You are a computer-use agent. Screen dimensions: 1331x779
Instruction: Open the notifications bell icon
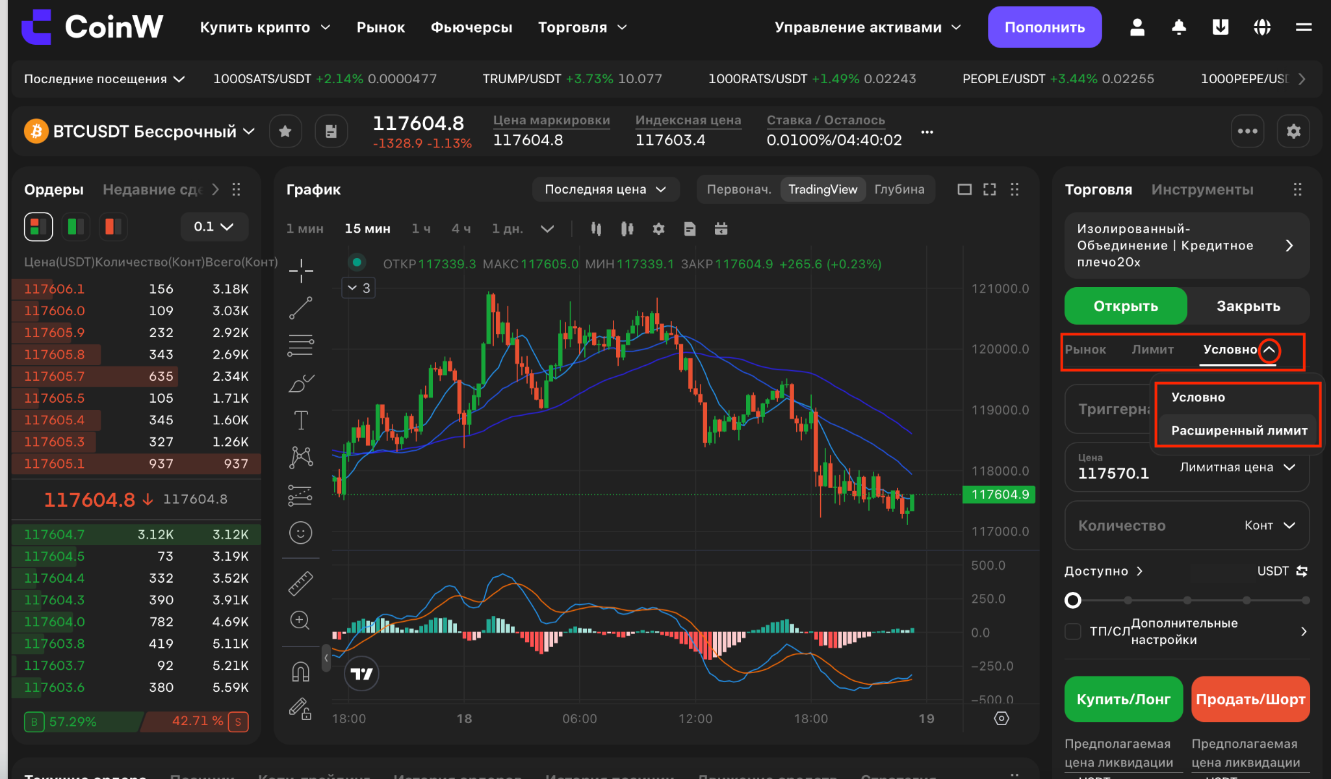(x=1179, y=27)
